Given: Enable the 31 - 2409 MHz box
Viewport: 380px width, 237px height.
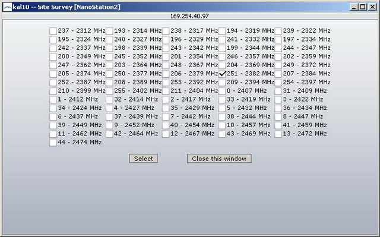Looking at the screenshot, I should (x=278, y=91).
